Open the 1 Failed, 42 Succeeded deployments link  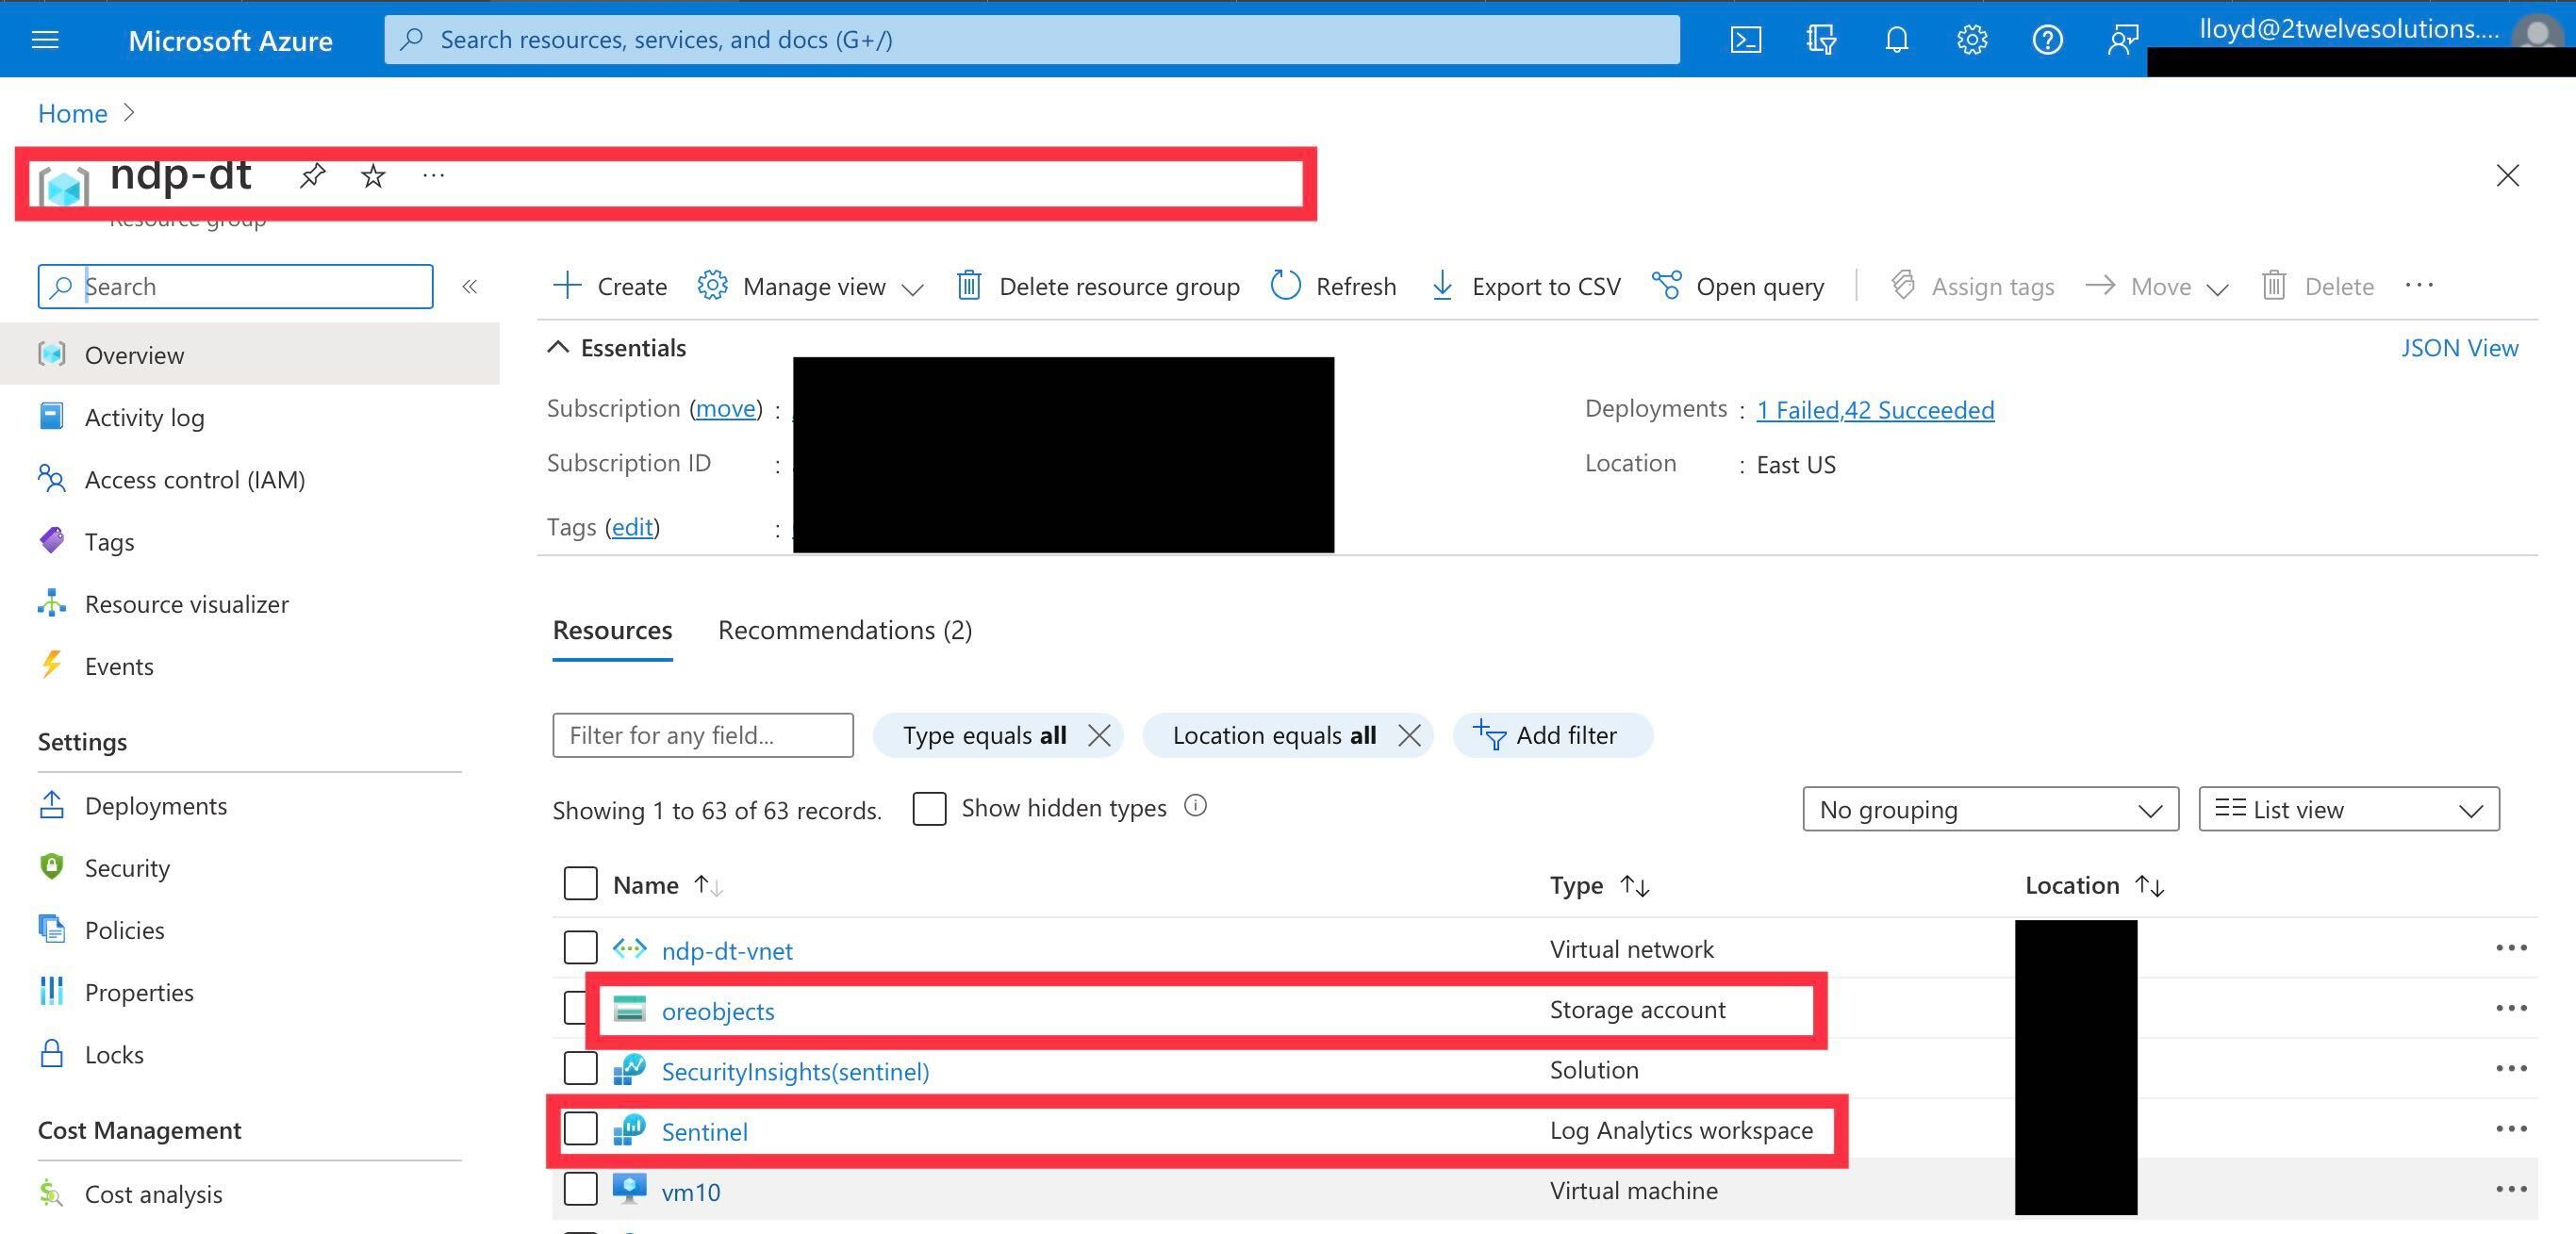coord(1875,410)
